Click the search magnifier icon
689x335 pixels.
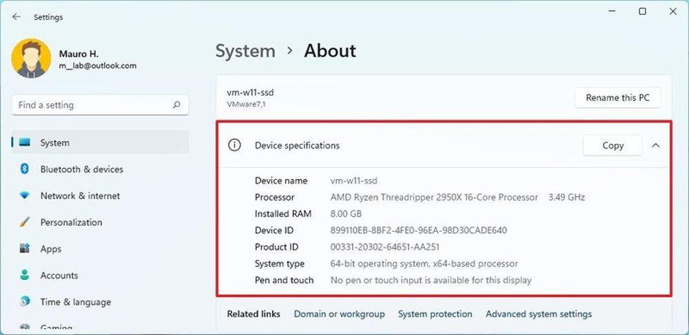(176, 105)
